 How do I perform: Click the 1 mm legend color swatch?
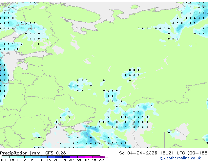click(x=21, y=157)
